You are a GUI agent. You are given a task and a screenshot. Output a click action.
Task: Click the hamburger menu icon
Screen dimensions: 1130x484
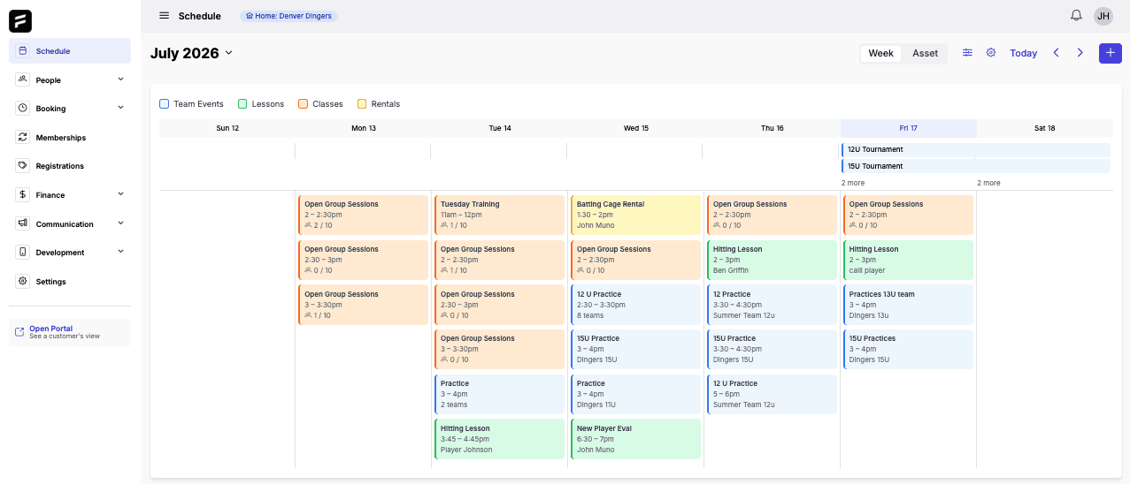pyautogui.click(x=164, y=16)
